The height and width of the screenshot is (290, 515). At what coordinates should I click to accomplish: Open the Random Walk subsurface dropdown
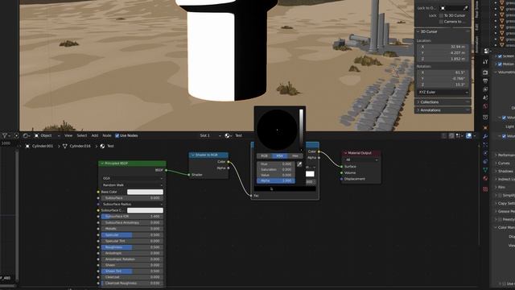point(132,185)
